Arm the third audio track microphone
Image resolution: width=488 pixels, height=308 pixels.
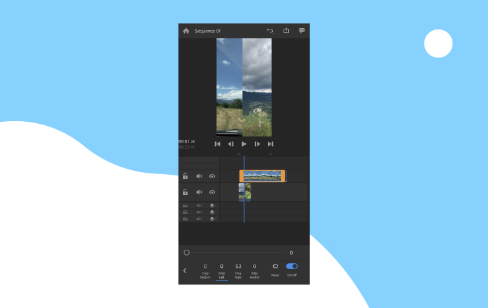tap(212, 219)
